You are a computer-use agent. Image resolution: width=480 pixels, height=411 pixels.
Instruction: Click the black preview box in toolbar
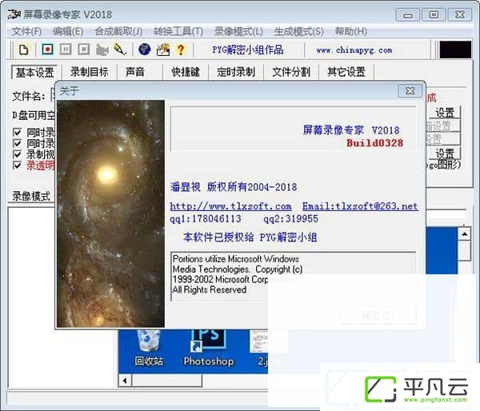[x=455, y=50]
